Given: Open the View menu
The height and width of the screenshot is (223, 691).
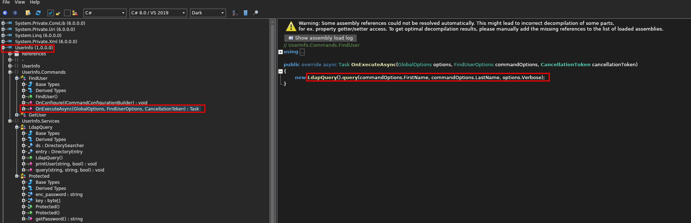Looking at the screenshot, I should pos(20,2).
